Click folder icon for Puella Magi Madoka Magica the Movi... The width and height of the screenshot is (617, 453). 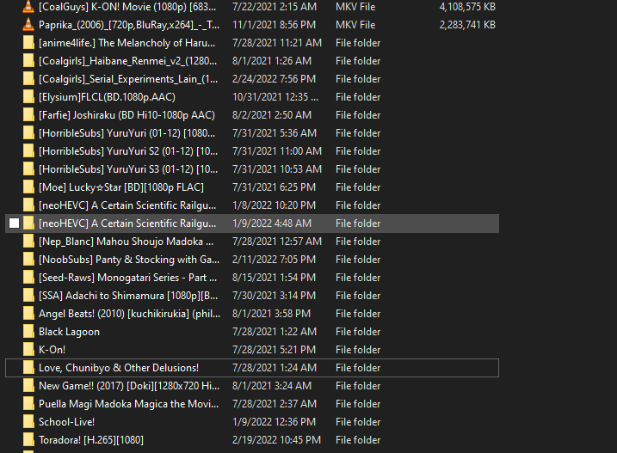[x=28, y=404]
